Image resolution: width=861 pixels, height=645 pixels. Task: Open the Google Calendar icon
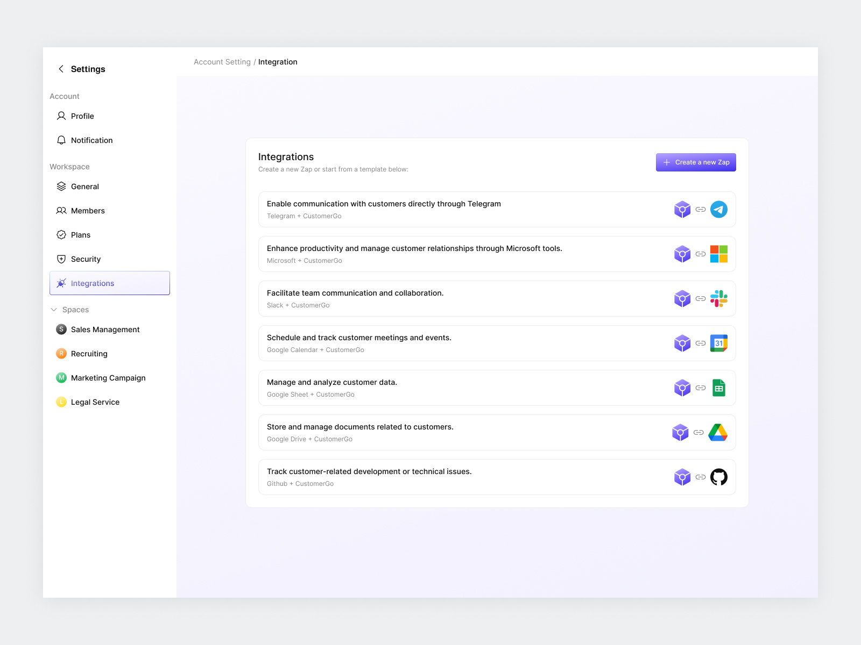click(x=719, y=343)
